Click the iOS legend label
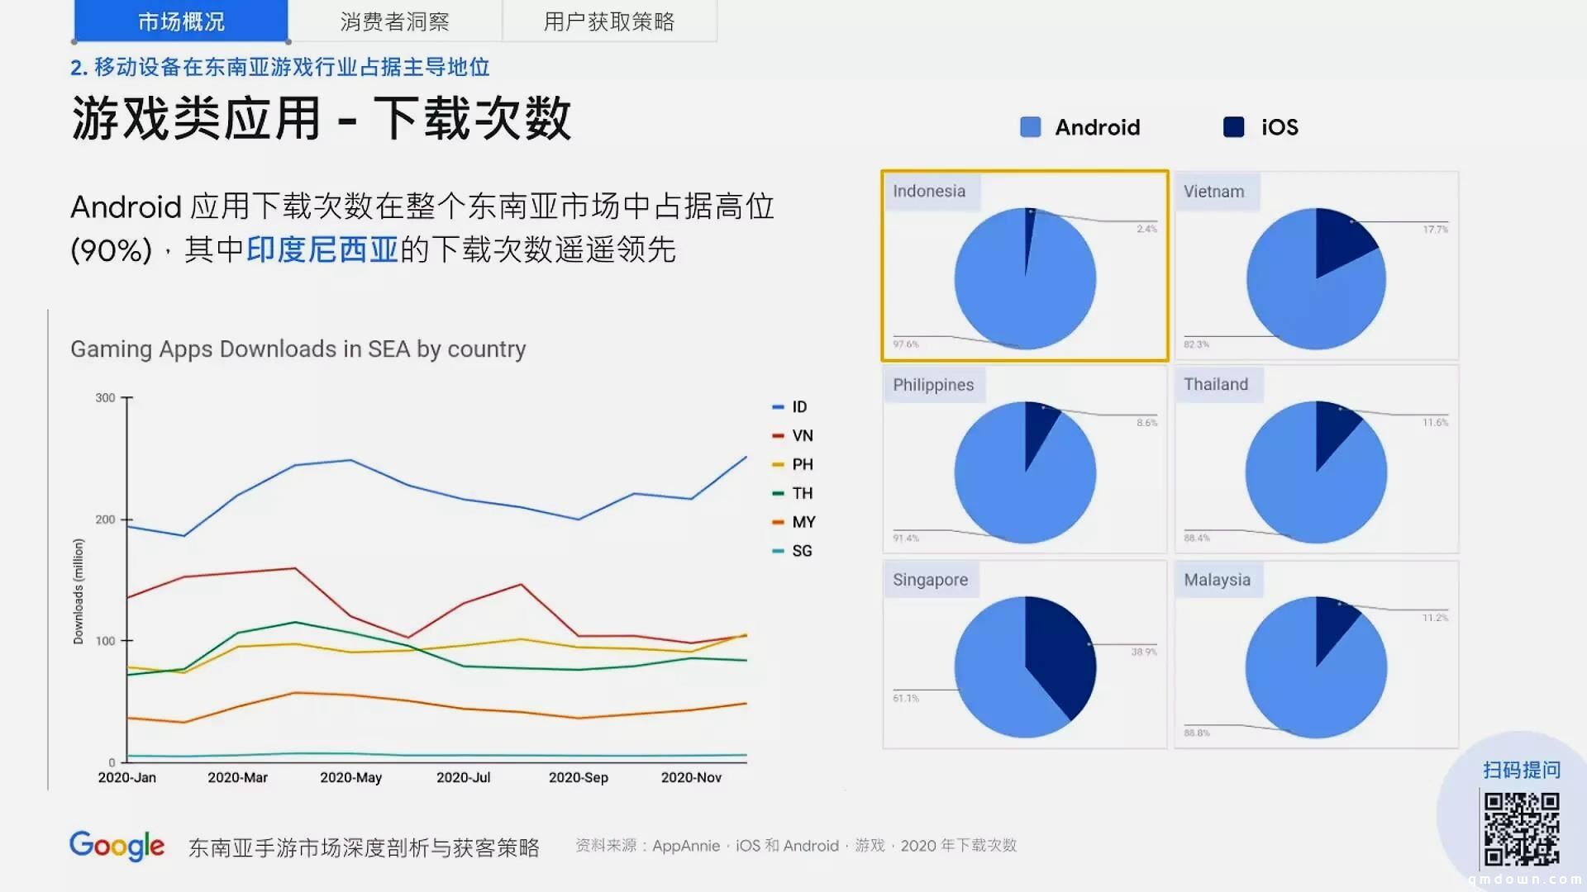 click(1280, 127)
